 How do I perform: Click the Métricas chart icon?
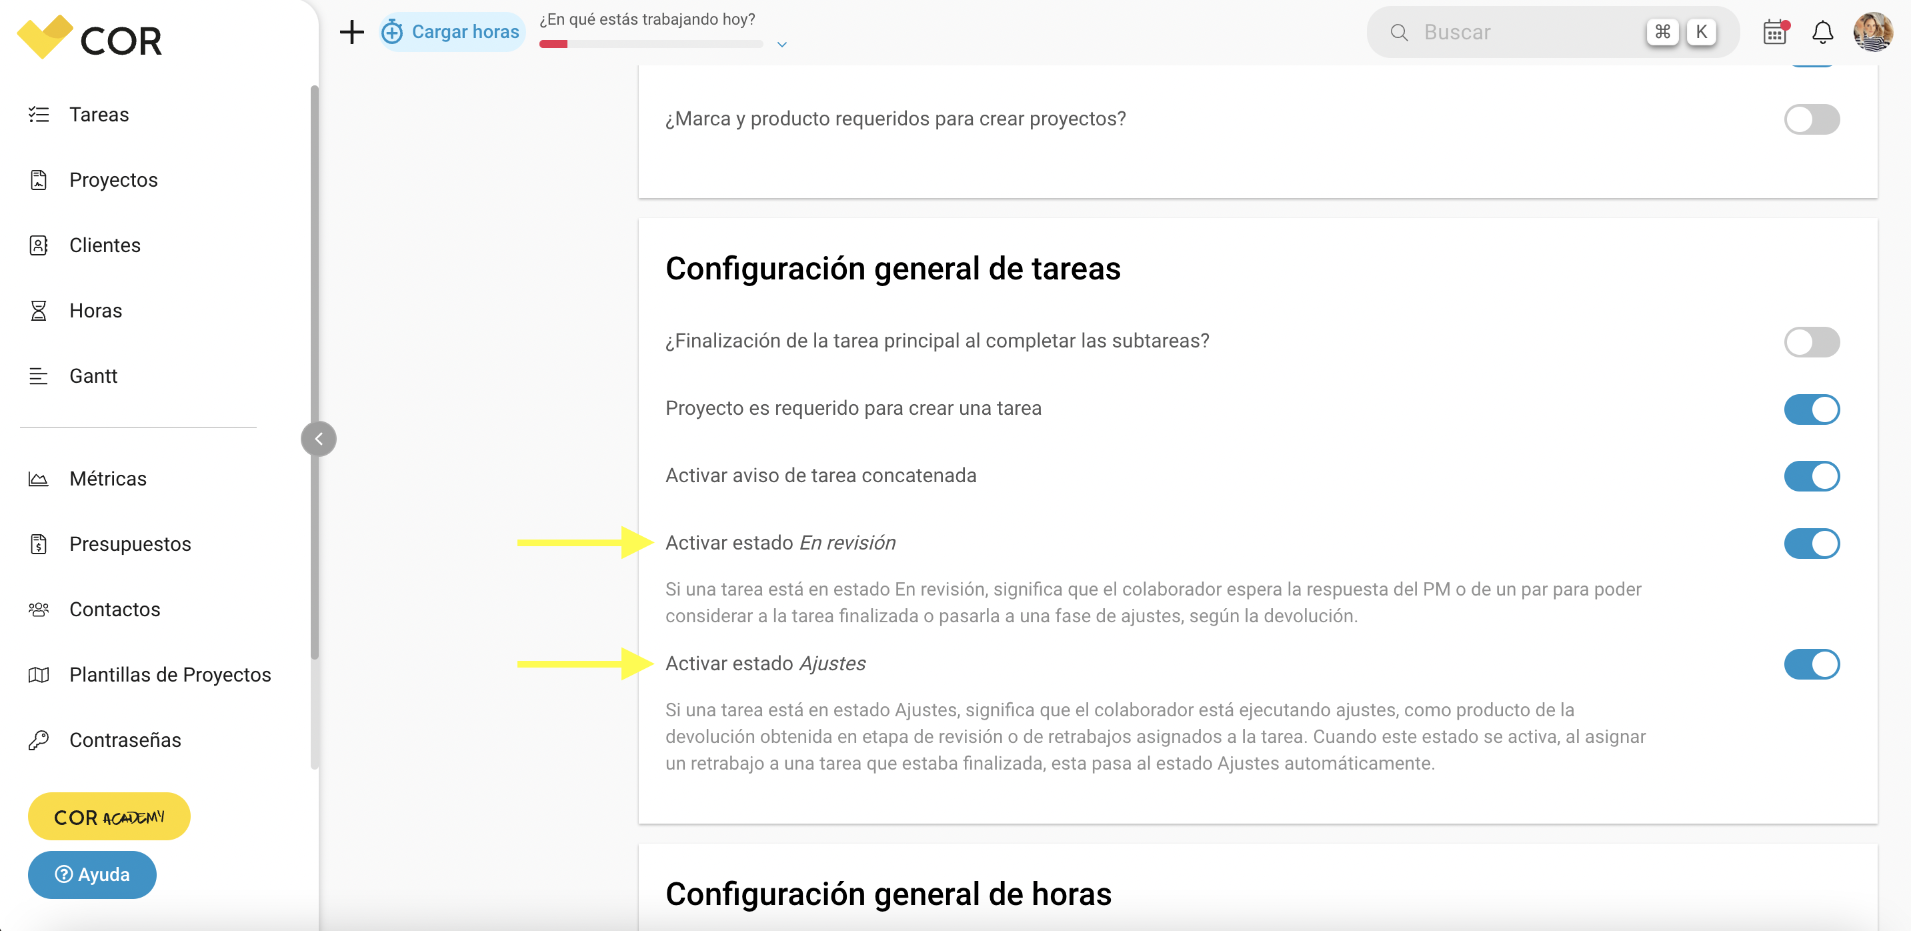click(39, 478)
